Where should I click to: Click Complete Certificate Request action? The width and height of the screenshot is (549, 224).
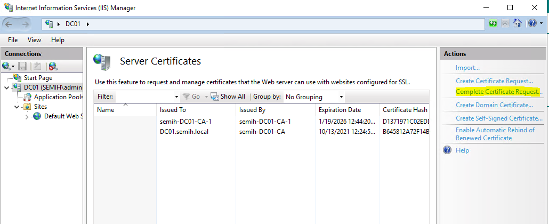(x=498, y=92)
